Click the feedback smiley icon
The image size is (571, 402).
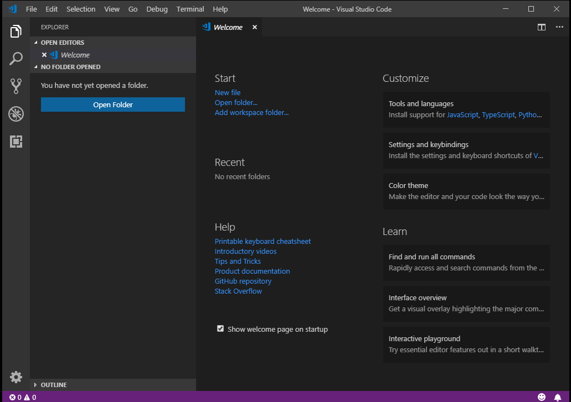[542, 397]
